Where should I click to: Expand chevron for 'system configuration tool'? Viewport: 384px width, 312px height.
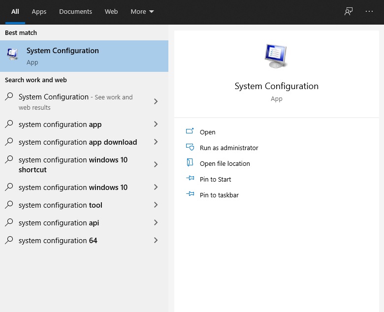coord(156,205)
